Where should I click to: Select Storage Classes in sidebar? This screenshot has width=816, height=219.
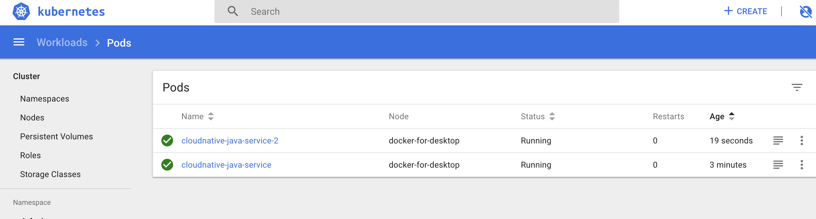50,174
